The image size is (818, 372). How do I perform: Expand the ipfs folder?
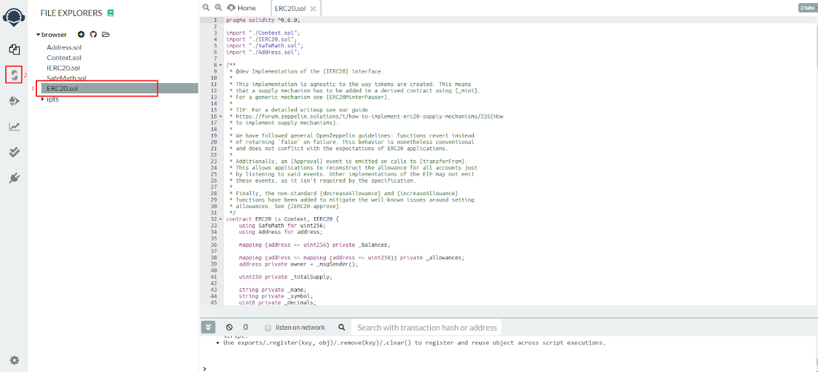pyautogui.click(x=43, y=99)
